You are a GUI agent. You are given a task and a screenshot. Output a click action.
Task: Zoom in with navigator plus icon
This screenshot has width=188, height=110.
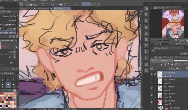[x=184, y=40]
